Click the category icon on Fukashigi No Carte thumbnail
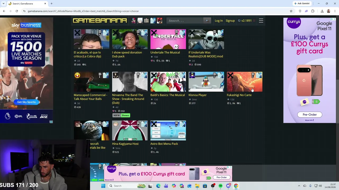 (x=253, y=76)
